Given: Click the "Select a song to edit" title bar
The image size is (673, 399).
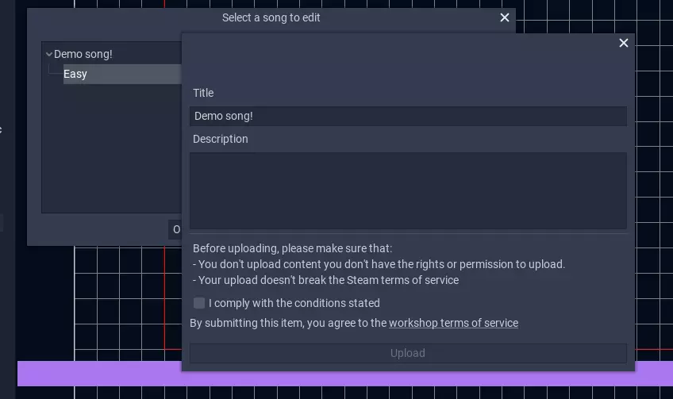Looking at the screenshot, I should click(271, 17).
